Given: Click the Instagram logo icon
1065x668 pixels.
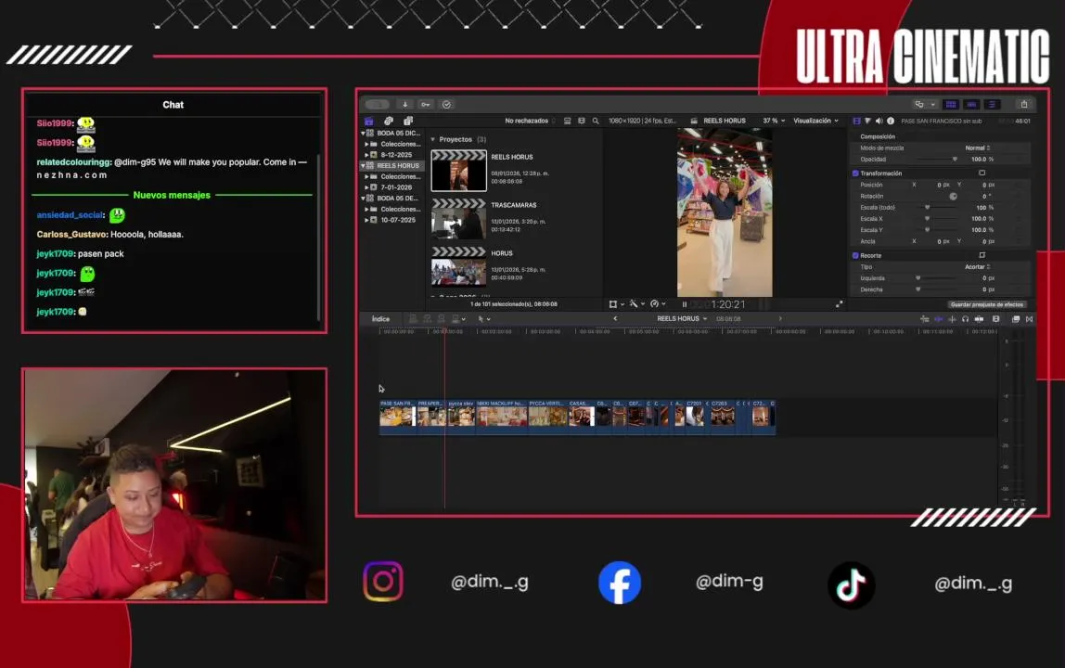Looking at the screenshot, I should [x=383, y=581].
